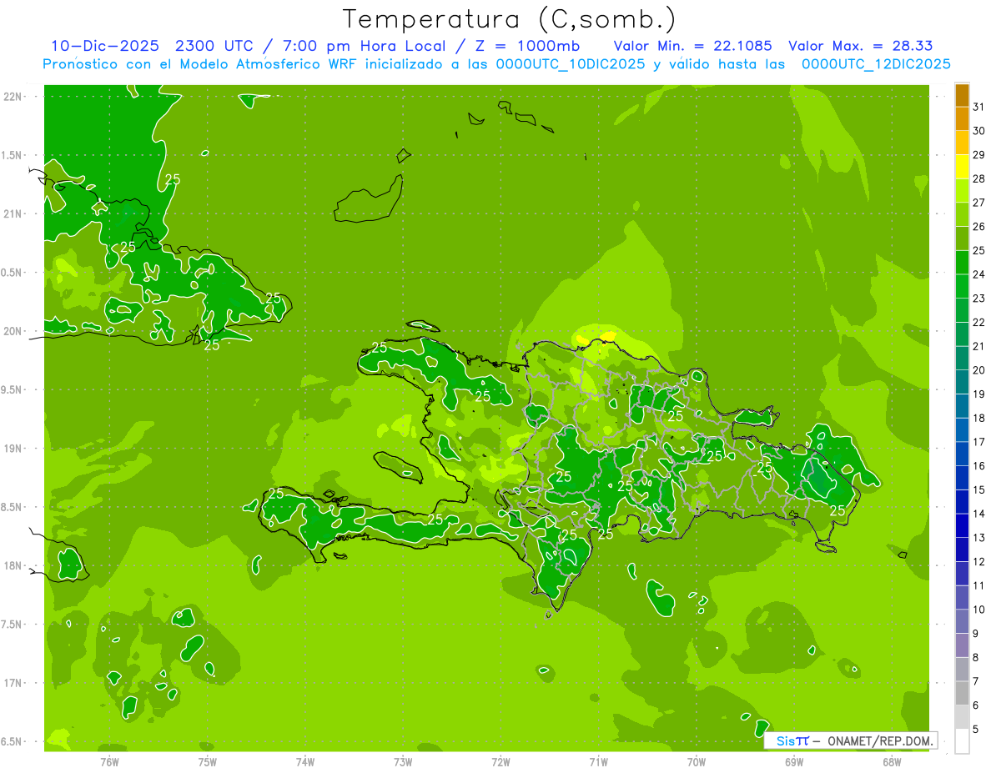Click the green legend swatch between 24 and 25
Image resolution: width=1001 pixels, height=773 pixels.
point(962,263)
